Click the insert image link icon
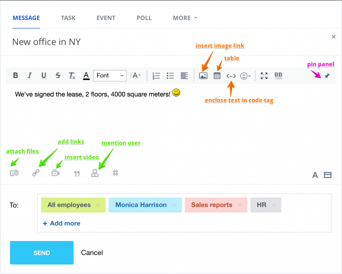Viewport: 342px width, 274px height. click(x=203, y=76)
